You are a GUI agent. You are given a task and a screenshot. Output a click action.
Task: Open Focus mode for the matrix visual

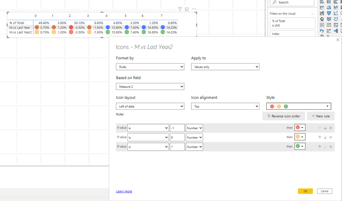187,9
